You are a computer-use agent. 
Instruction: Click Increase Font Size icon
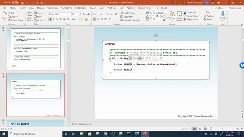pyautogui.click(x=80, y=14)
